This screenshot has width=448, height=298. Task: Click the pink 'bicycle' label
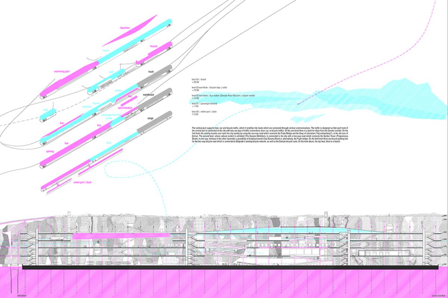point(154,46)
